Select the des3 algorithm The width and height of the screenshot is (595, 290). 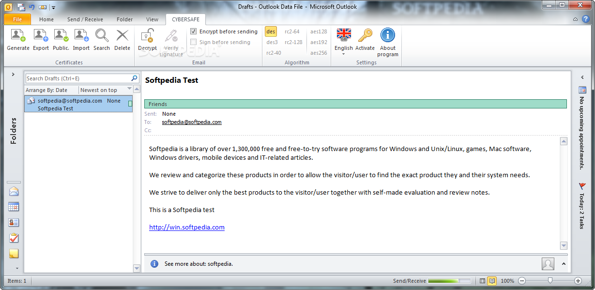tap(272, 42)
